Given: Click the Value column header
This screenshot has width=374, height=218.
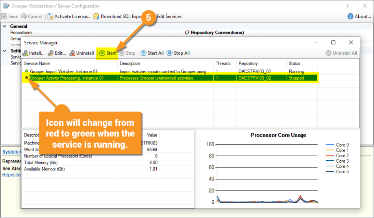Looking at the screenshot, I should [152, 135].
